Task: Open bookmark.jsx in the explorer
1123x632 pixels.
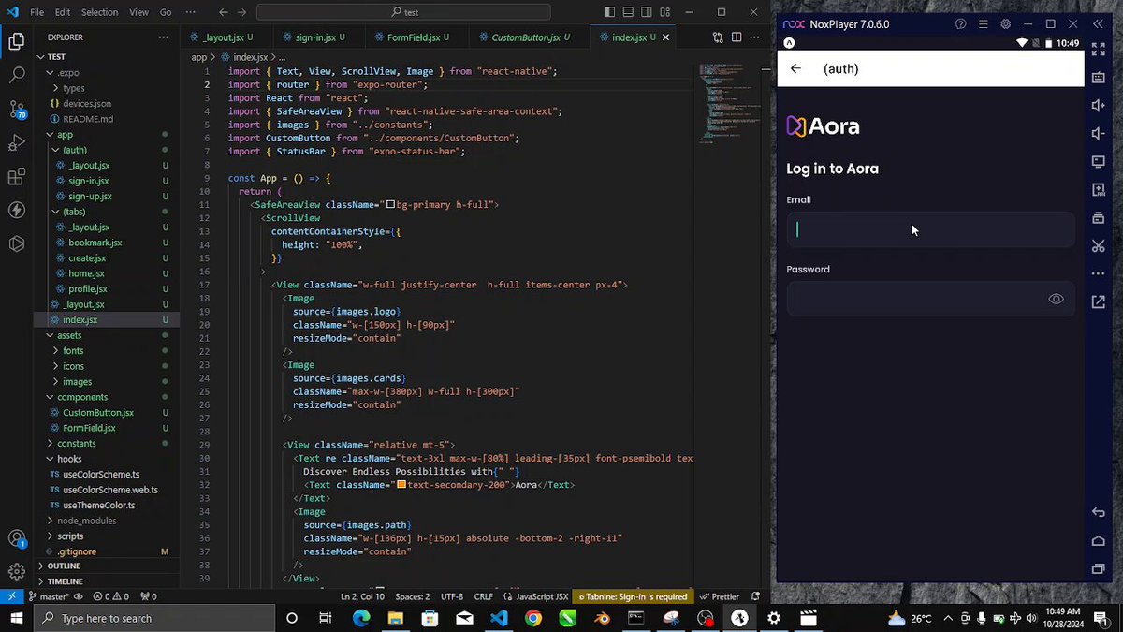Action: pyautogui.click(x=95, y=243)
